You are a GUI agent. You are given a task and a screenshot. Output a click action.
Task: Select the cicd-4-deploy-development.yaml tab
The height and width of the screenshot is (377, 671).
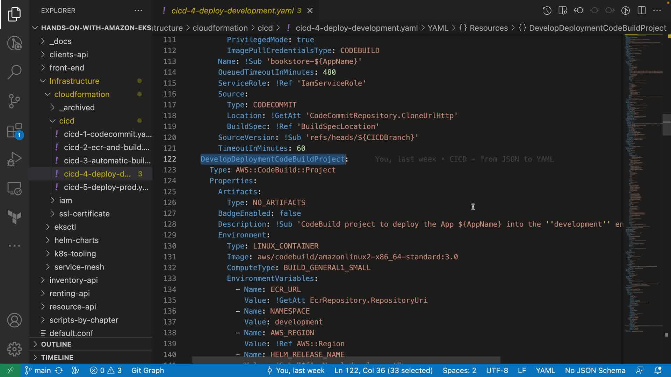point(232,11)
